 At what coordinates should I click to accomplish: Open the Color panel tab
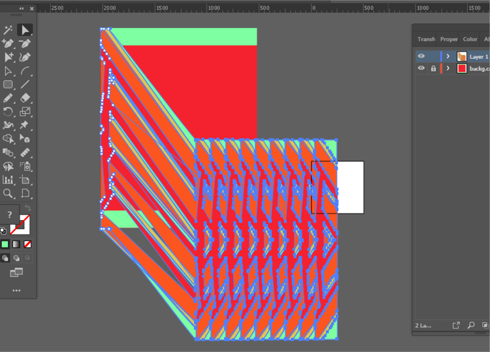[x=470, y=39]
